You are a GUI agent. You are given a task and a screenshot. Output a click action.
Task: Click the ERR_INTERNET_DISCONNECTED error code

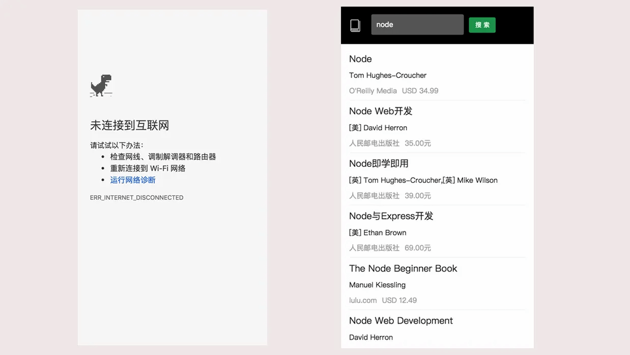136,198
